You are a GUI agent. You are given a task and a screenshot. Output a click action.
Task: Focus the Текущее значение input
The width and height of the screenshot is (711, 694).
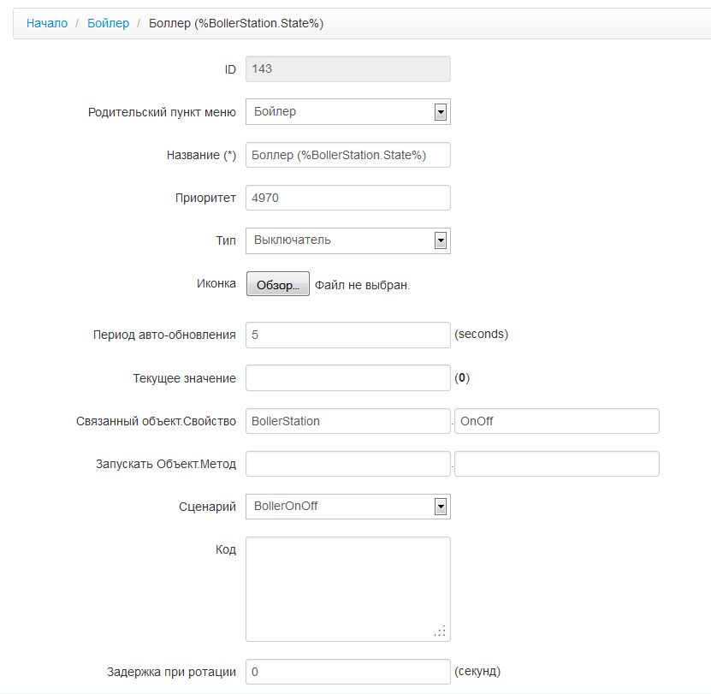[347, 377]
